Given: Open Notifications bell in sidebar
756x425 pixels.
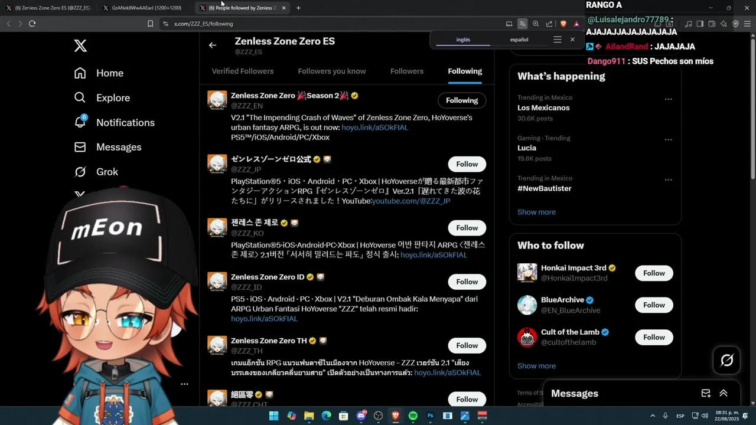Looking at the screenshot, I should coord(114,122).
